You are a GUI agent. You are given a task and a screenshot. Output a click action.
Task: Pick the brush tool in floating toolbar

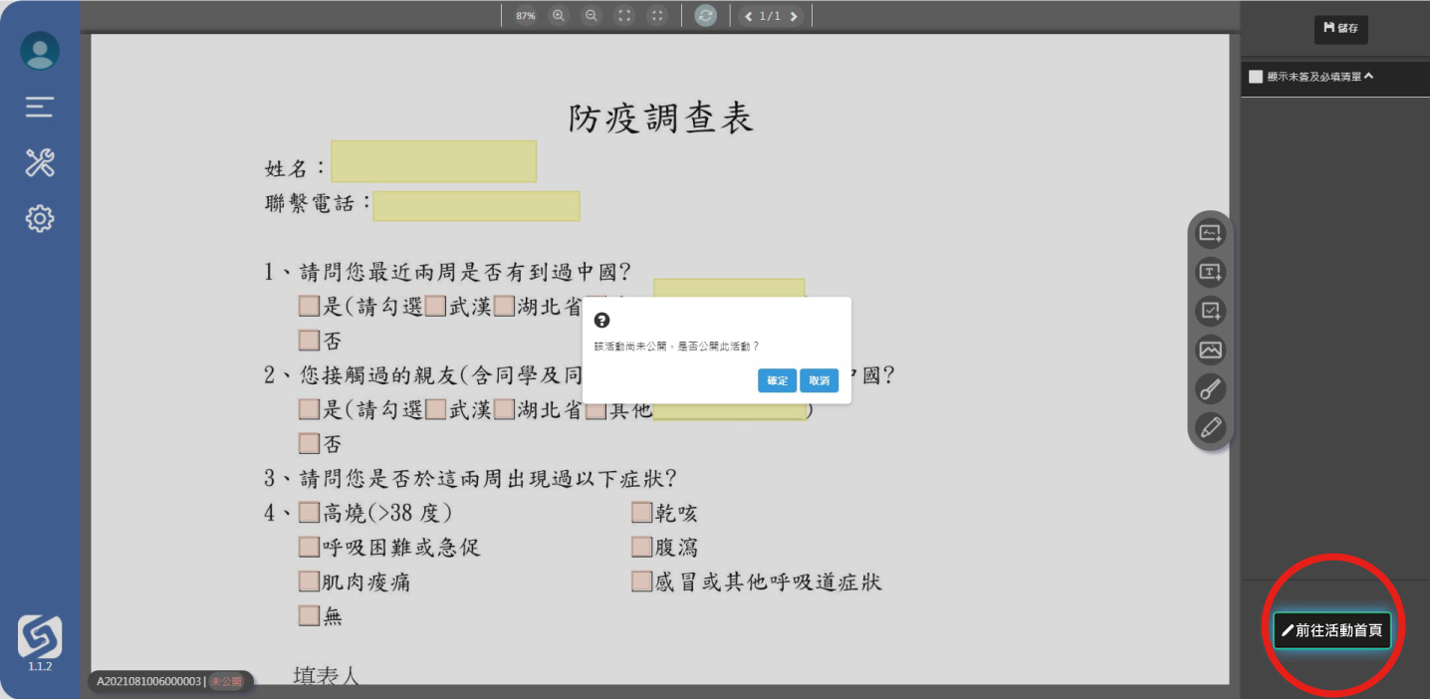point(1210,389)
